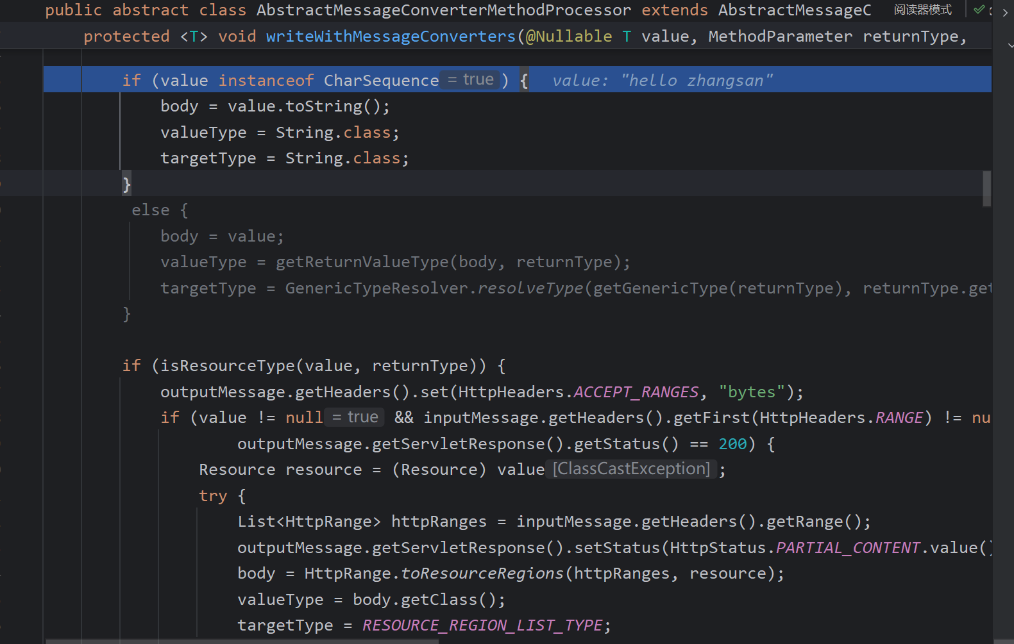Click the line 'valueType = body.getClass();'
The image size is (1014, 644).
click(371, 600)
